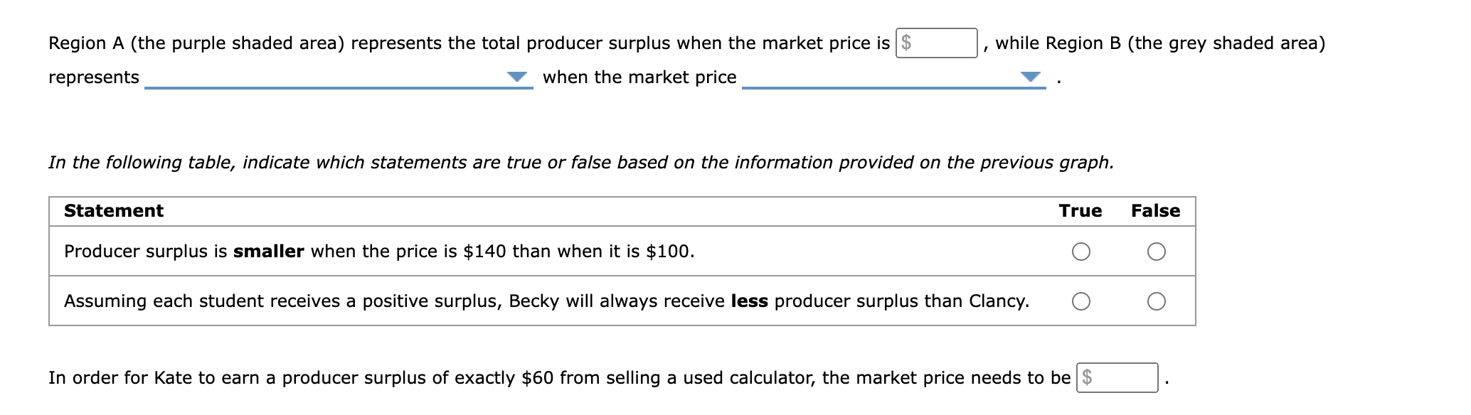Click the Becky less surplus than Clancy row

[548, 301]
